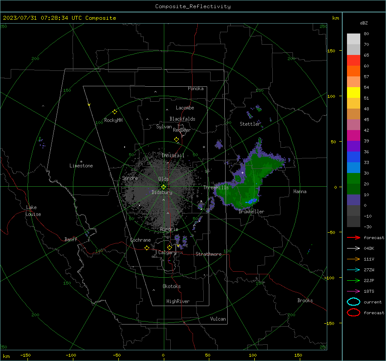Click the 150 tick label on right axis
The image size is (386, 361).
pos(331,51)
